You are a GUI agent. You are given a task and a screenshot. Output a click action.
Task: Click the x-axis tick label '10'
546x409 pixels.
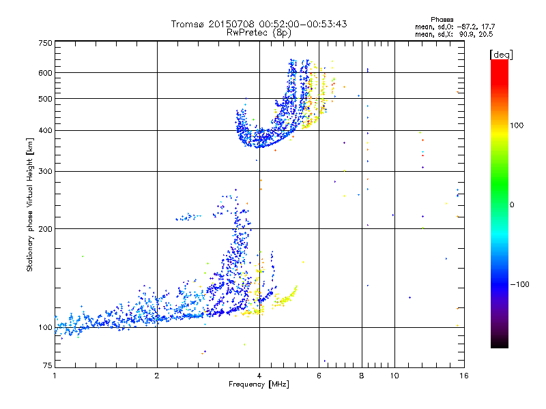394,376
